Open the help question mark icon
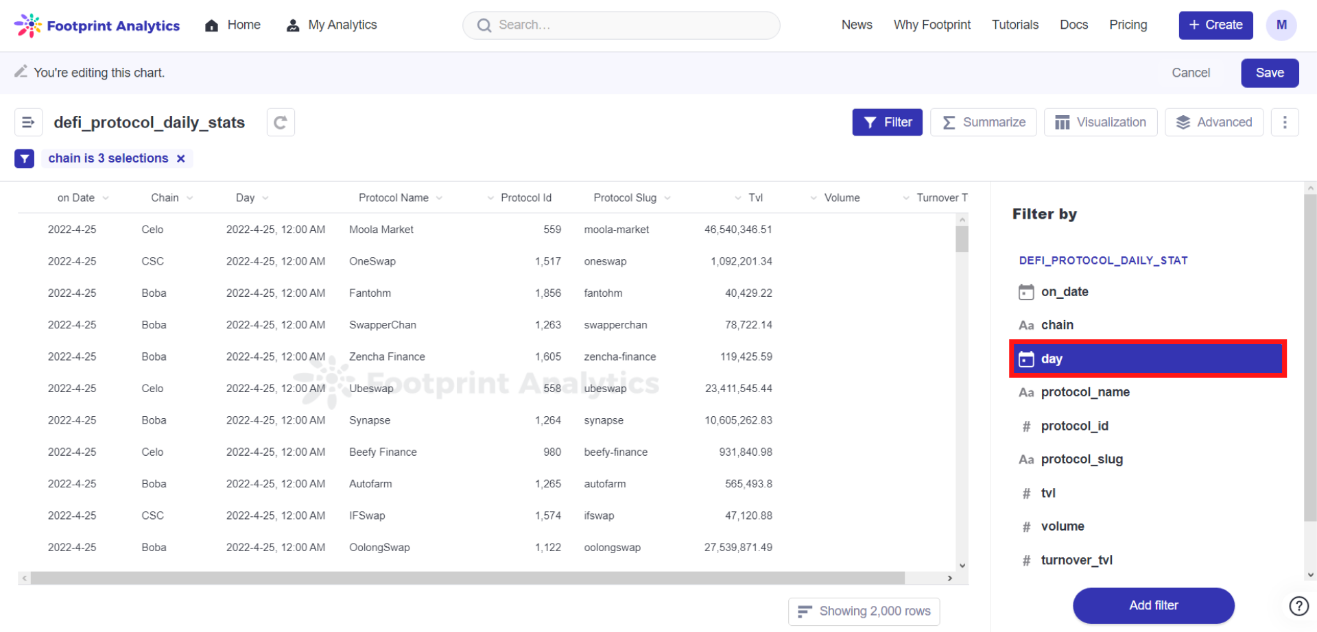 pyautogui.click(x=1298, y=607)
